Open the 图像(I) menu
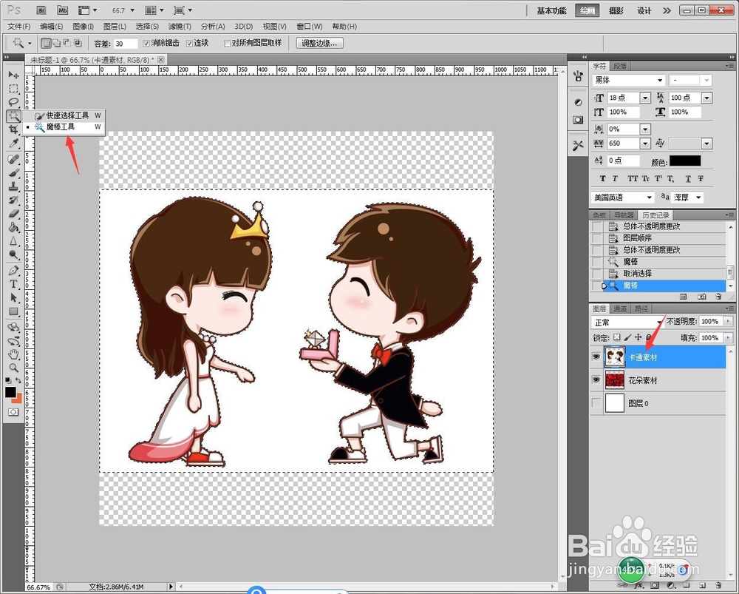 (84, 27)
